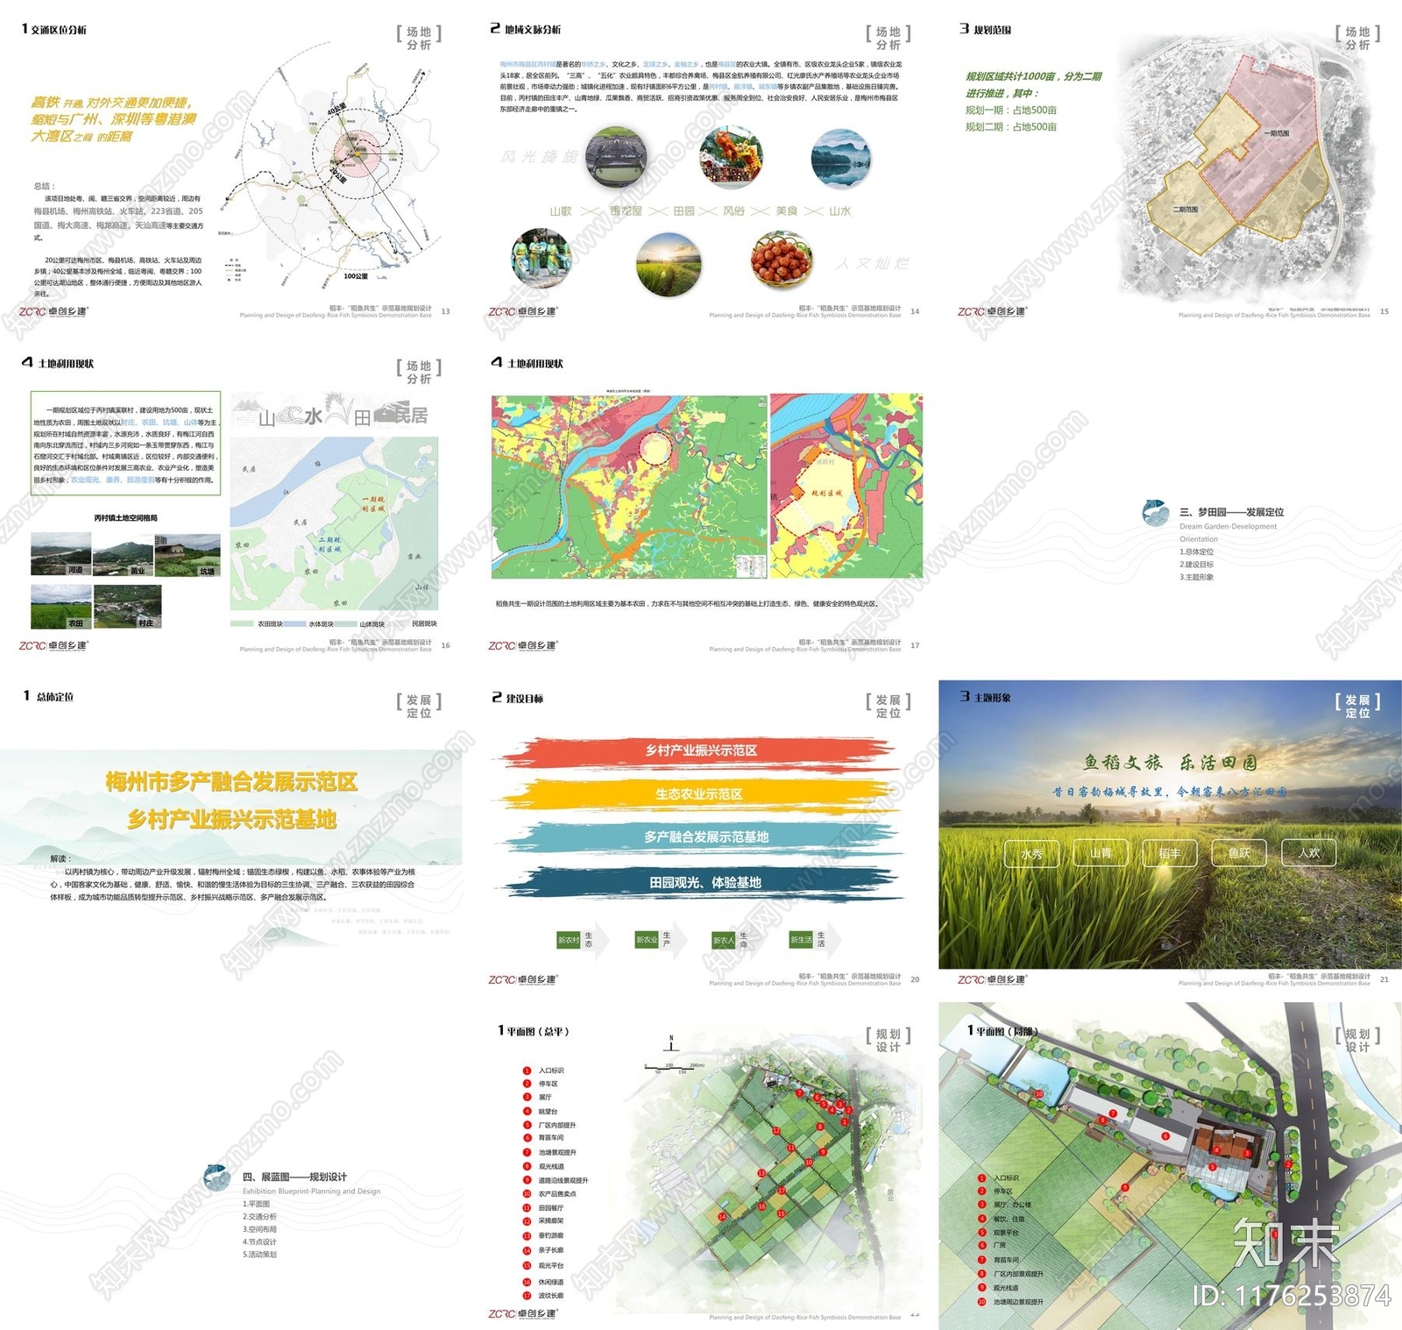Click the 3 规划范围 slide title
Viewport: 1402px width, 1330px height.
coord(985,29)
